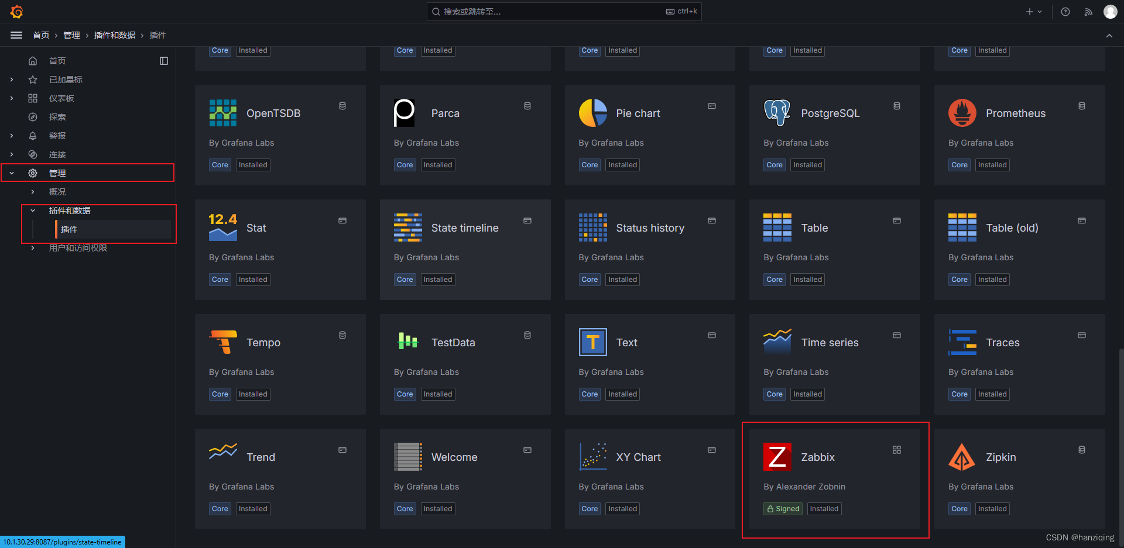Expand the 已加星标 sidebar section
1124x548 pixels.
point(12,80)
